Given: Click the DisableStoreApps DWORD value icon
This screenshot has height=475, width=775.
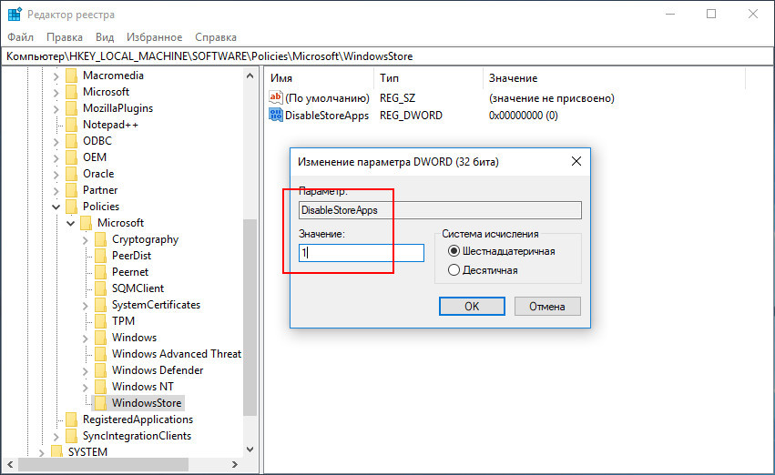Looking at the screenshot, I should click(x=275, y=115).
